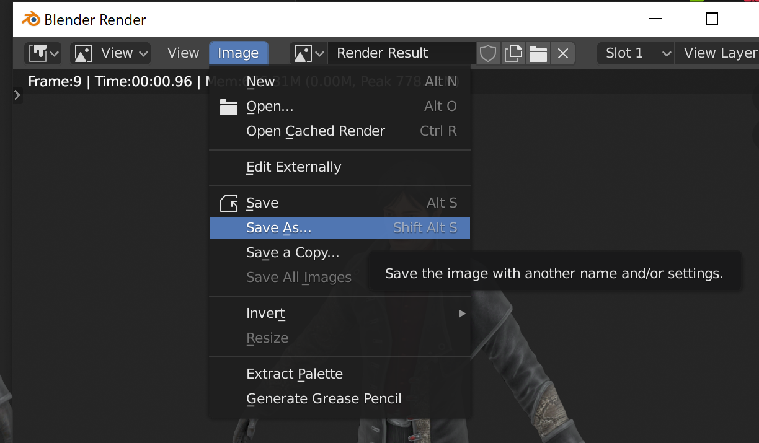Choose Save in the Image menu

[340, 203]
